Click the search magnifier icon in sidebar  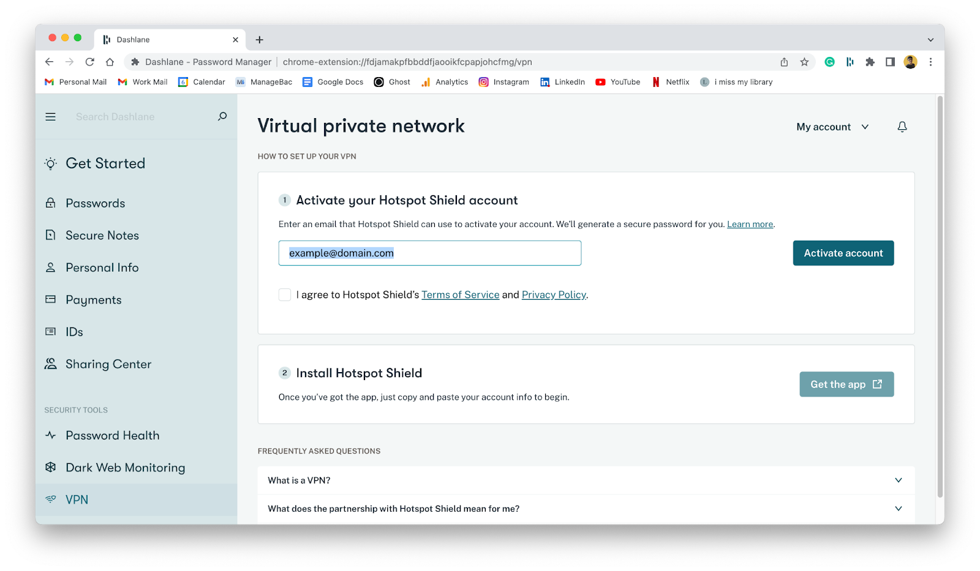point(222,116)
